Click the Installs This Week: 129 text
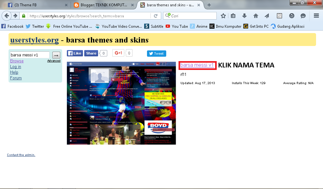 (249, 83)
